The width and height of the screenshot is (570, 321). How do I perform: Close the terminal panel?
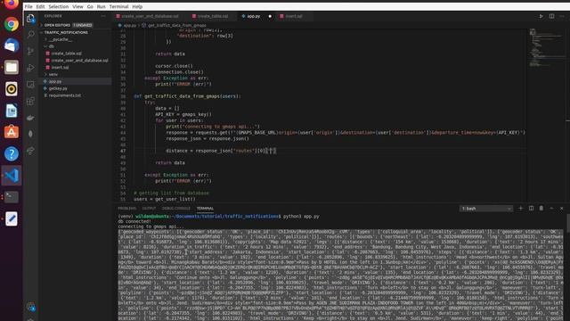(x=562, y=208)
